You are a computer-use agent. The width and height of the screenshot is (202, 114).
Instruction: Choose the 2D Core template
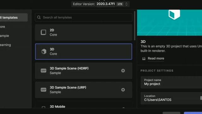[83, 32]
